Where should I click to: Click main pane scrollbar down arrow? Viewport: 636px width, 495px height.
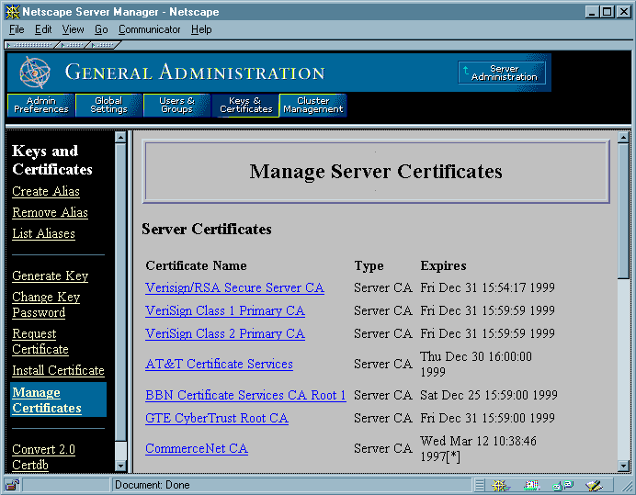[x=623, y=466]
